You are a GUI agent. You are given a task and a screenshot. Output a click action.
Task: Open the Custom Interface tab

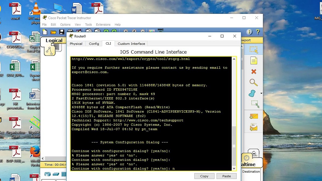pyautogui.click(x=131, y=44)
